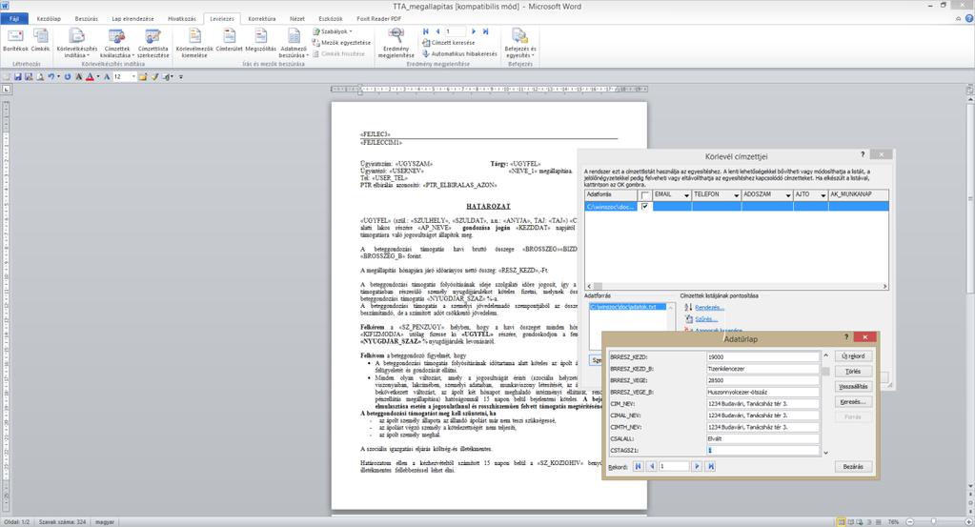975x527 pixels.
Task: Click zoom out minus in status bar
Action: coord(910,522)
